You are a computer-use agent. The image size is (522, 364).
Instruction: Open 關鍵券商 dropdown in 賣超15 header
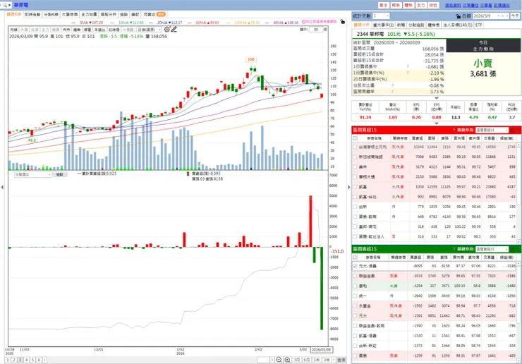(492, 249)
